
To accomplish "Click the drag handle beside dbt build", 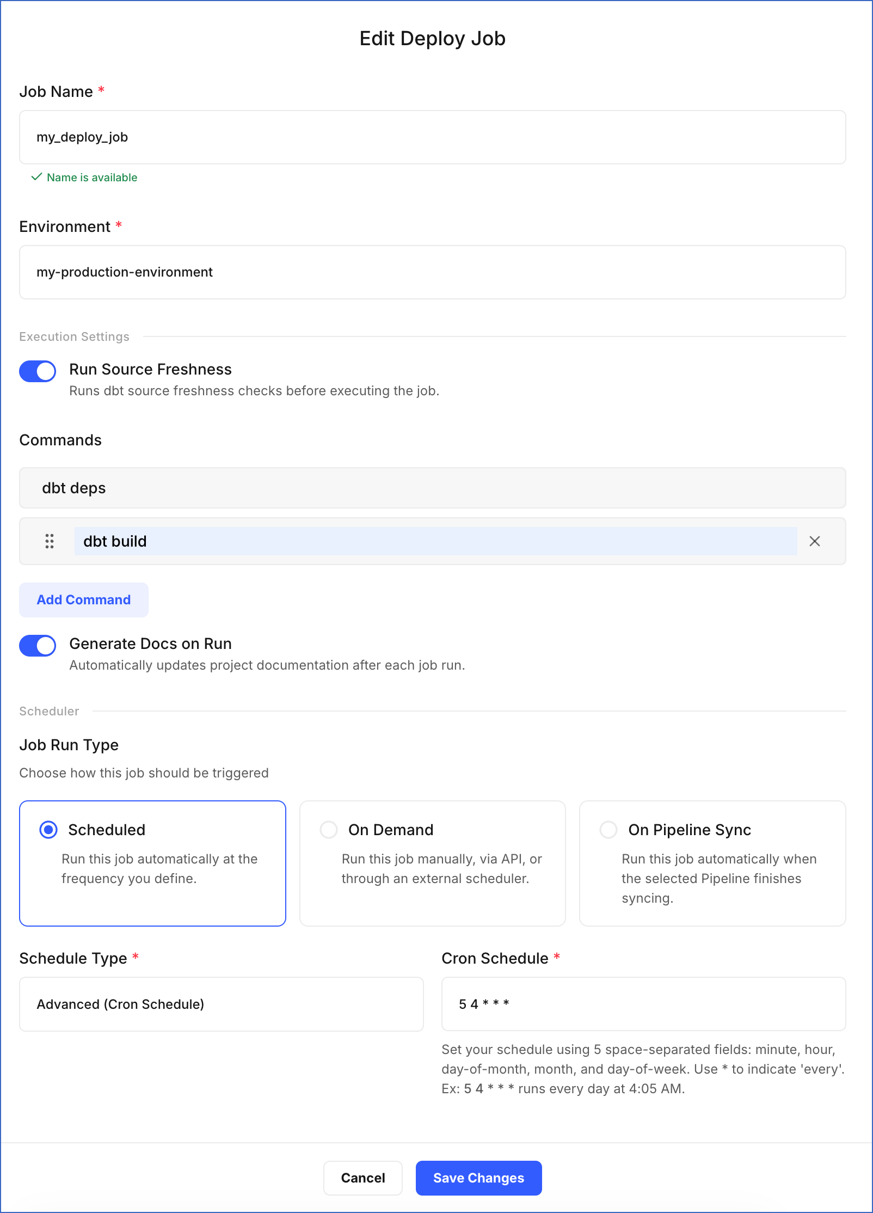I will click(50, 541).
